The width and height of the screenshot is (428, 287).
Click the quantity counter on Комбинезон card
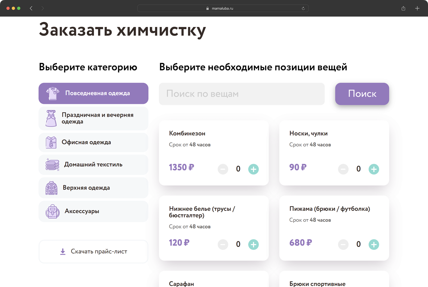click(238, 169)
